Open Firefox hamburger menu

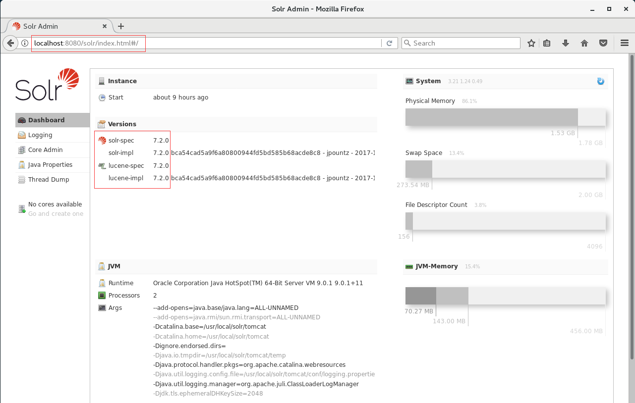pos(625,43)
